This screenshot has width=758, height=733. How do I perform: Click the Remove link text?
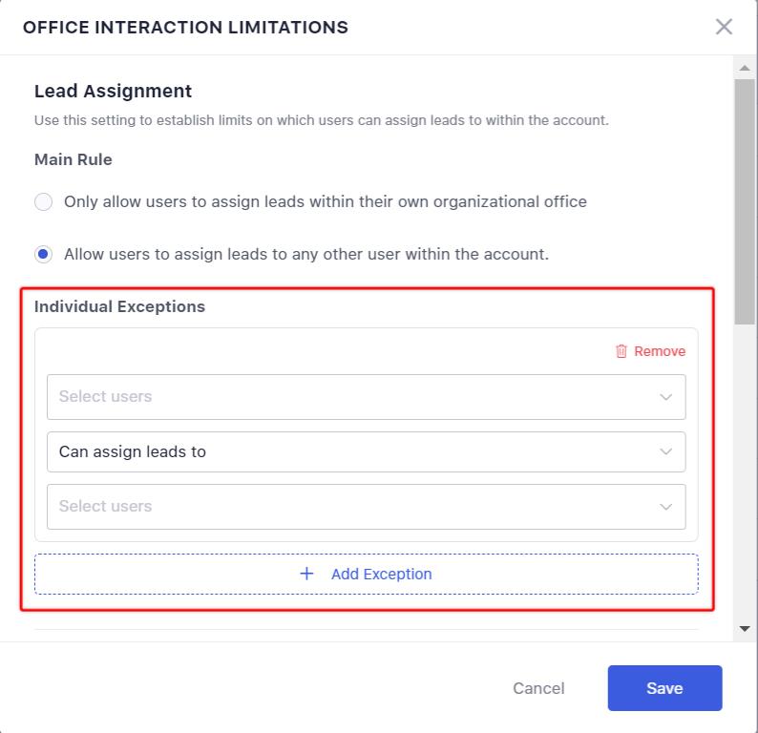click(660, 351)
